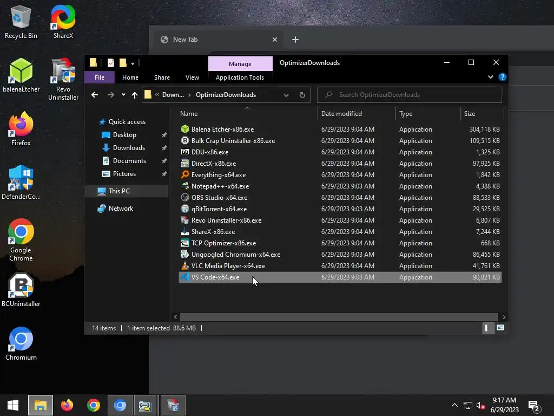The image size is (554, 416).
Task: Select This PC in navigation pane
Action: pos(127,191)
